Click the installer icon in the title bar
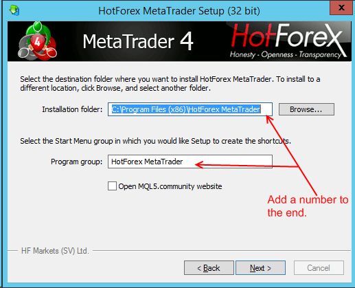 (x=14, y=10)
